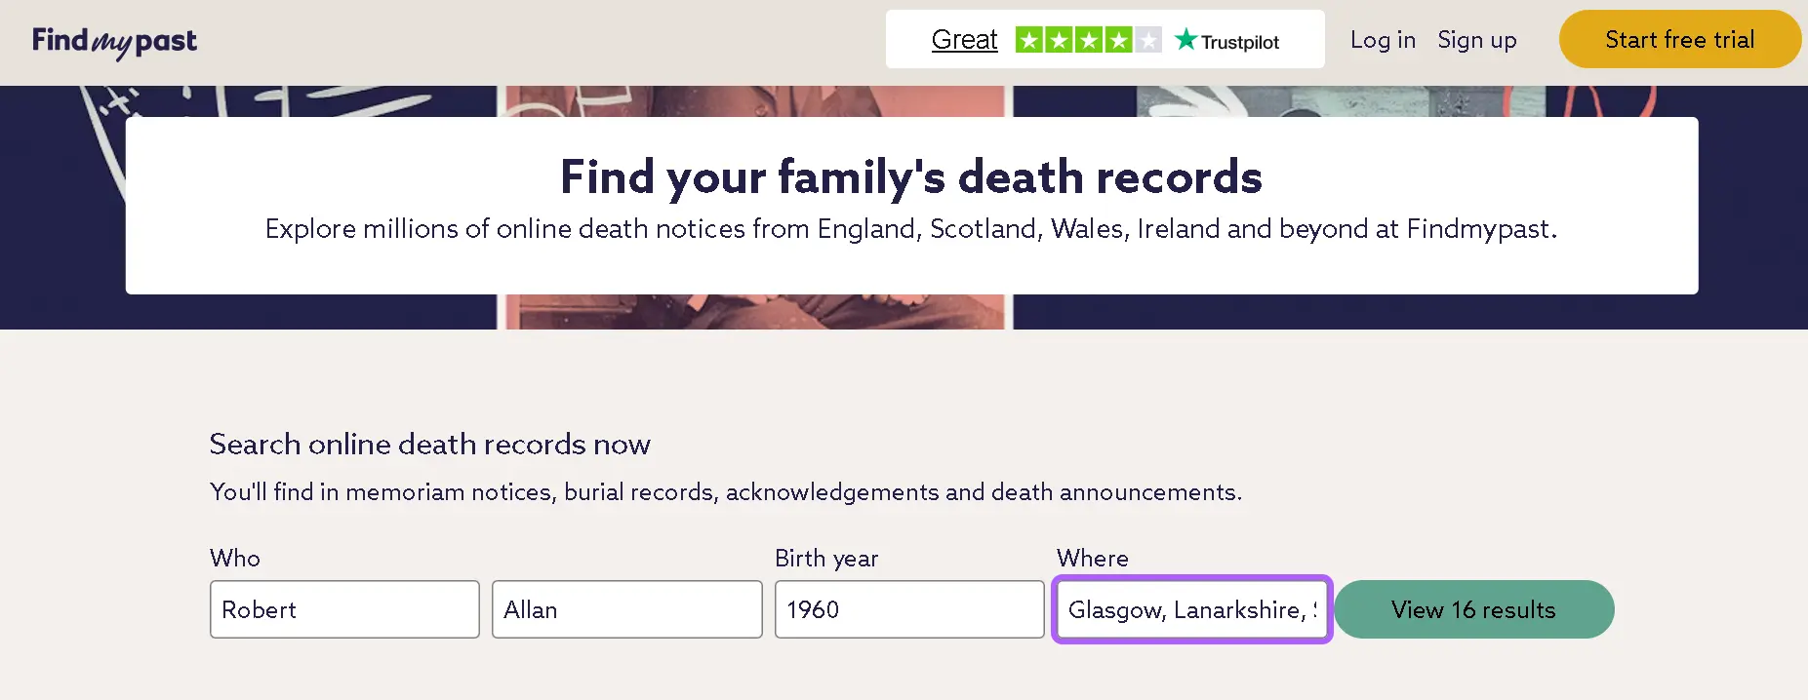Click the 'Birth year' label text
The height and width of the screenshot is (700, 1808).
click(826, 559)
